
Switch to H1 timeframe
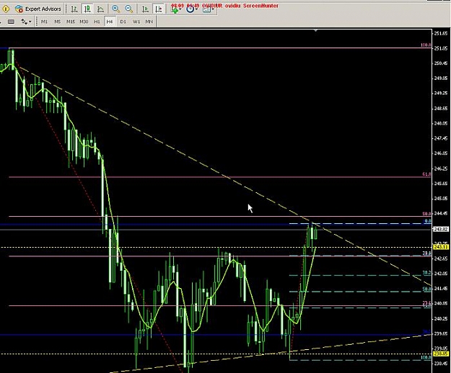point(97,22)
